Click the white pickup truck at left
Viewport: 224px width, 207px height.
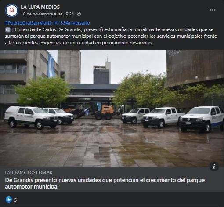[x=31, y=117]
